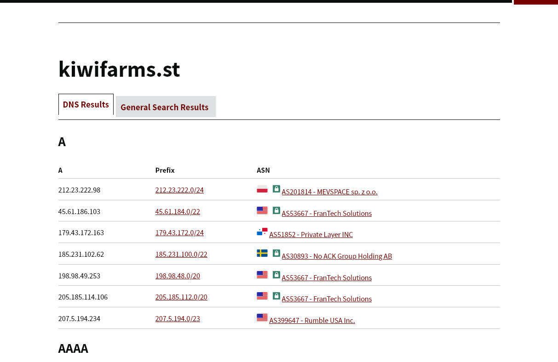Open AS51852 - Private Layer INC link
Image resolution: width=558 pixels, height=362 pixels.
[x=311, y=234]
